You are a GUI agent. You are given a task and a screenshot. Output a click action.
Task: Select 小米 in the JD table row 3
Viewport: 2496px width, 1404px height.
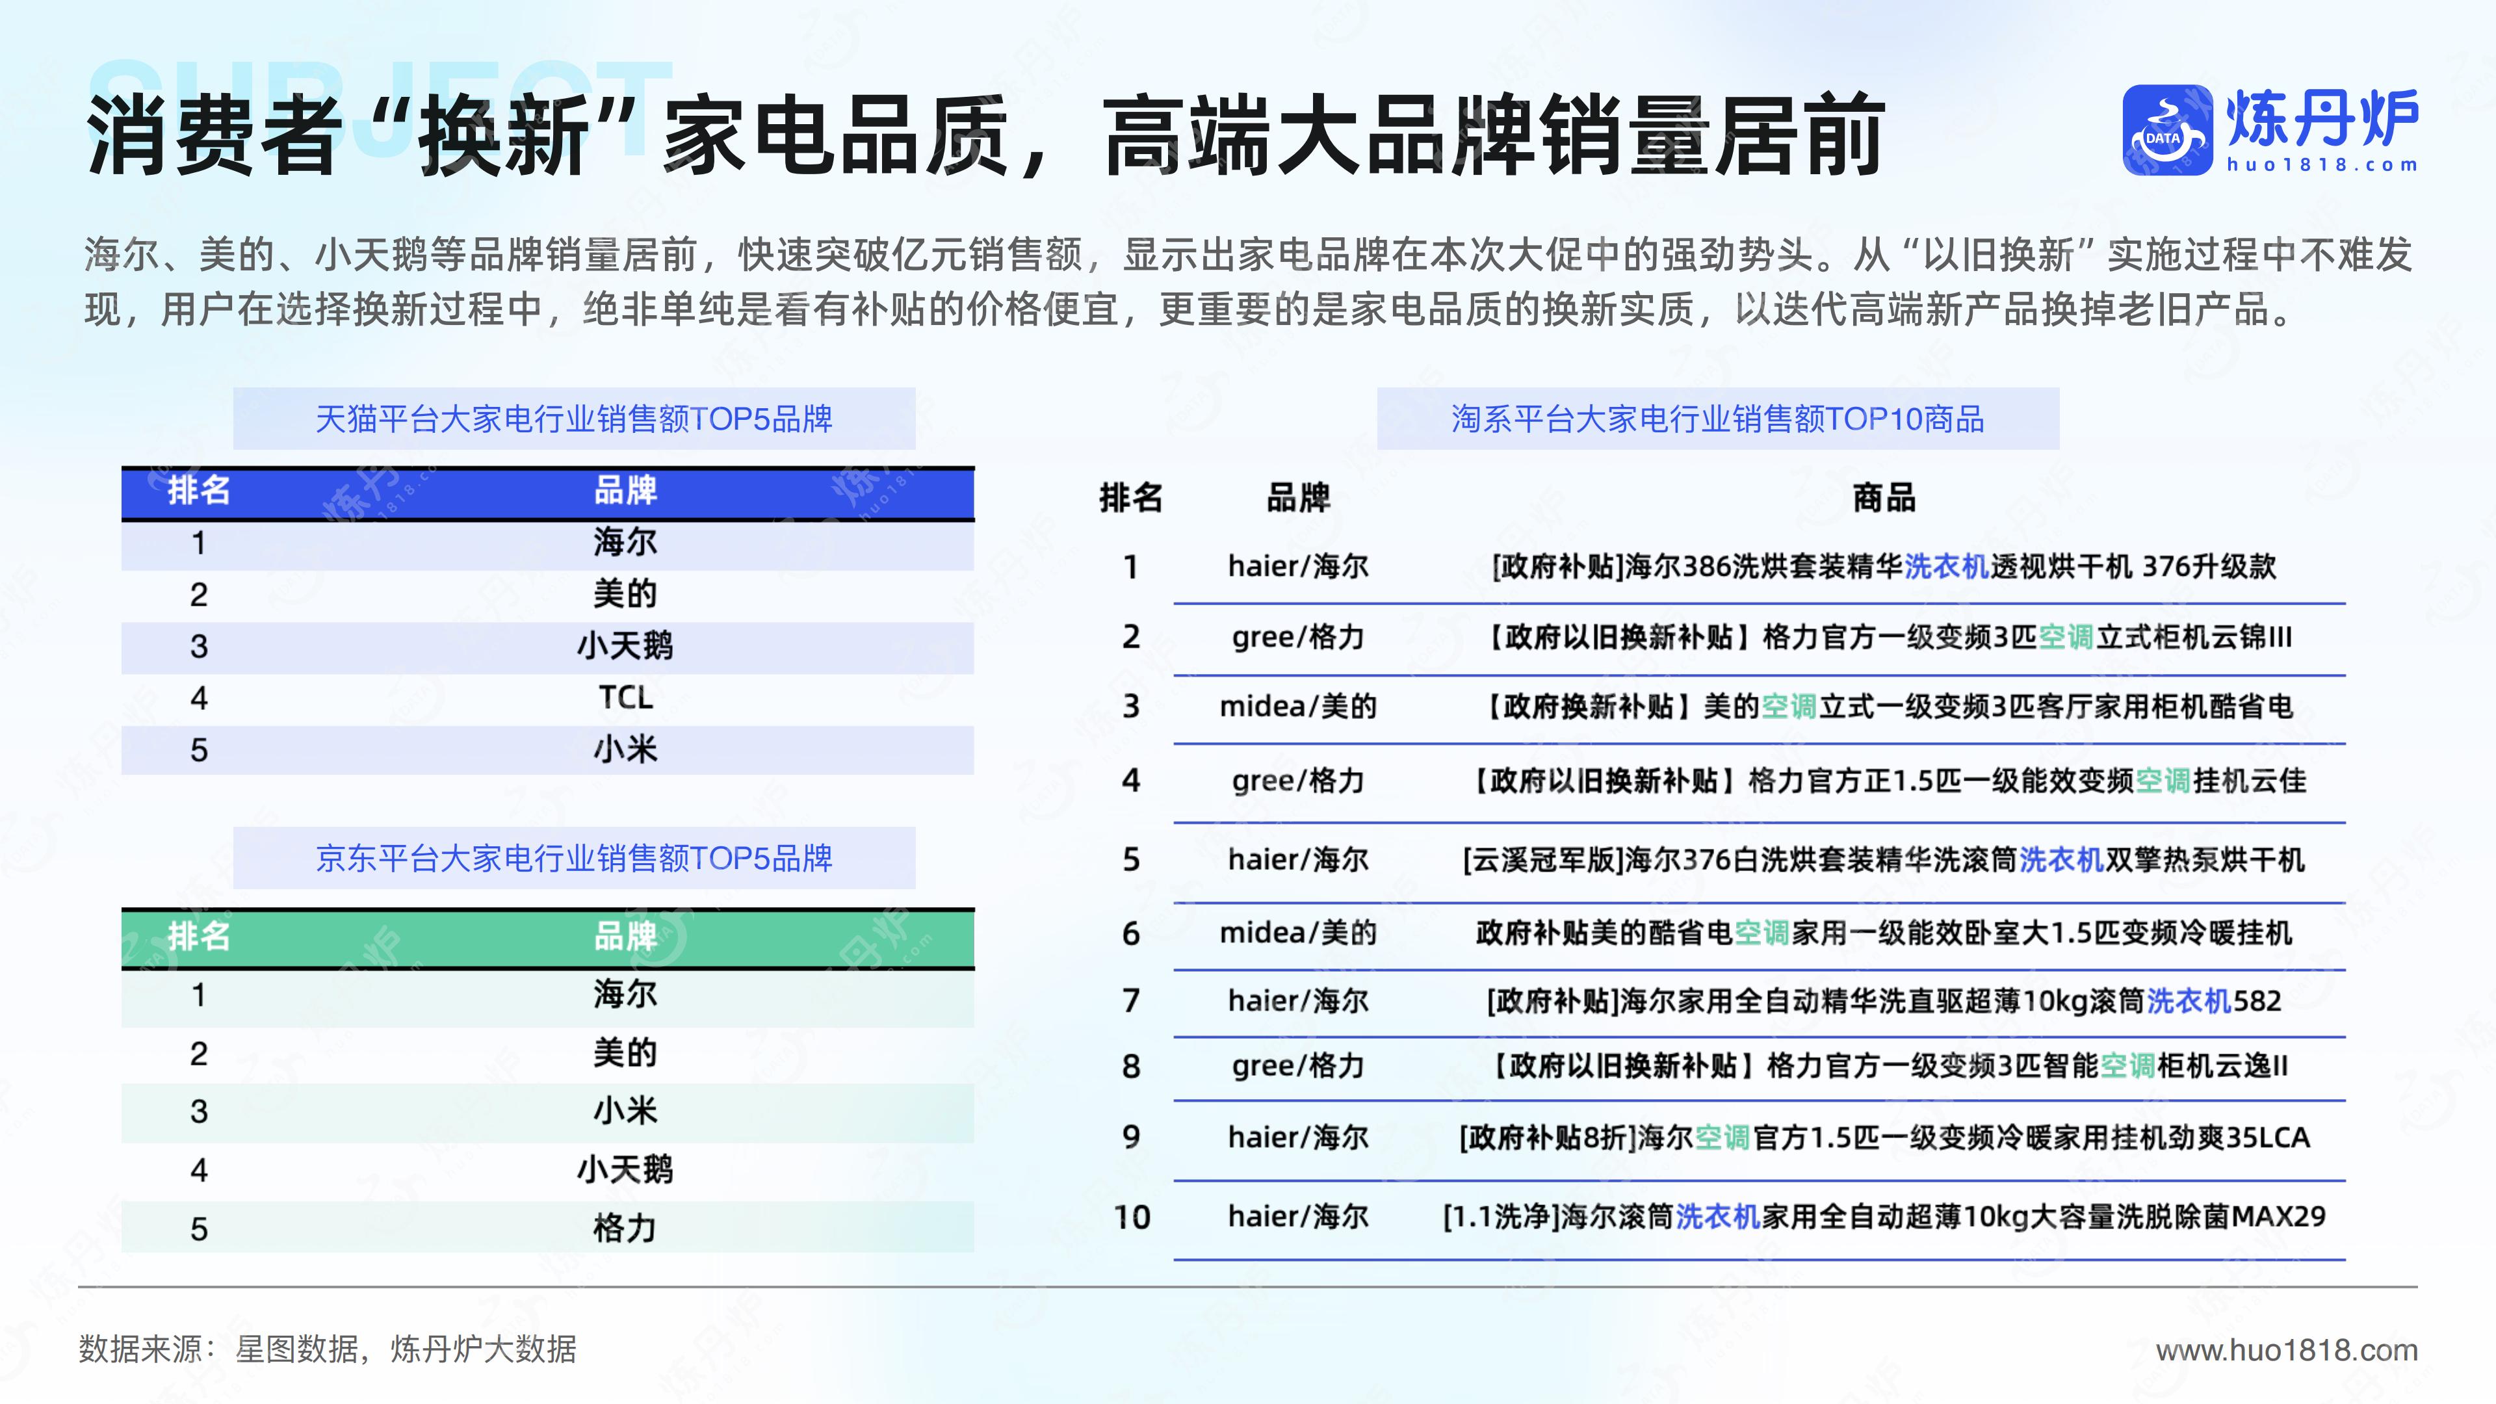(625, 1111)
